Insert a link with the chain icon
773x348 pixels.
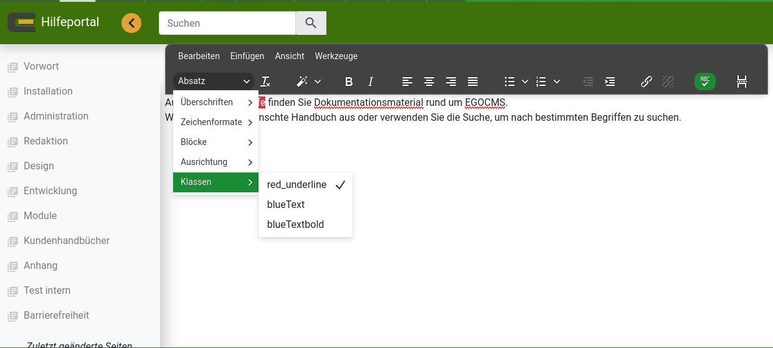647,82
